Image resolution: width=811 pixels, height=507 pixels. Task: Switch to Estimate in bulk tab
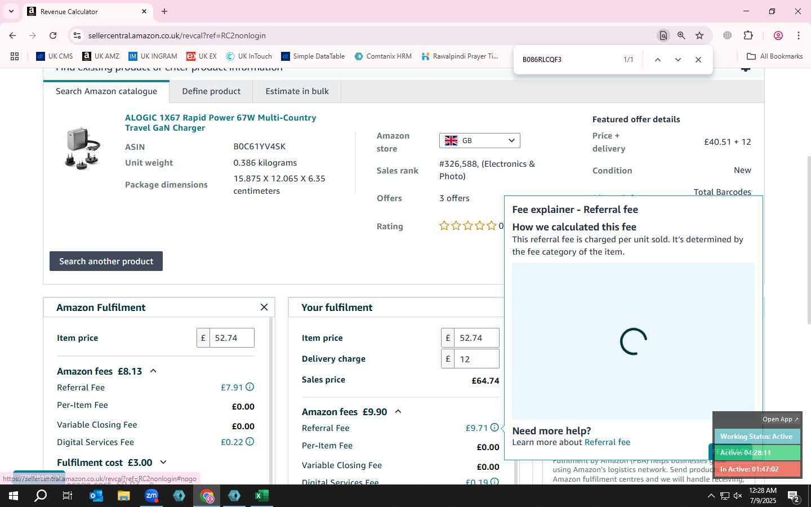pos(297,91)
